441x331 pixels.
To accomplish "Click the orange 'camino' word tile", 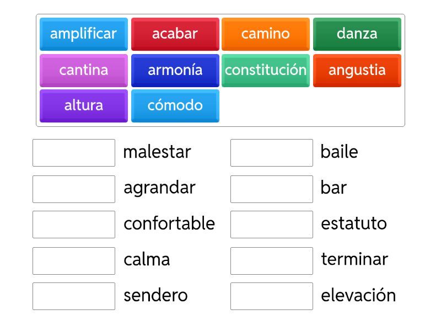I will (265, 34).
